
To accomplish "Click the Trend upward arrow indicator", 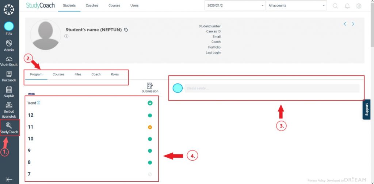I will [150, 103].
